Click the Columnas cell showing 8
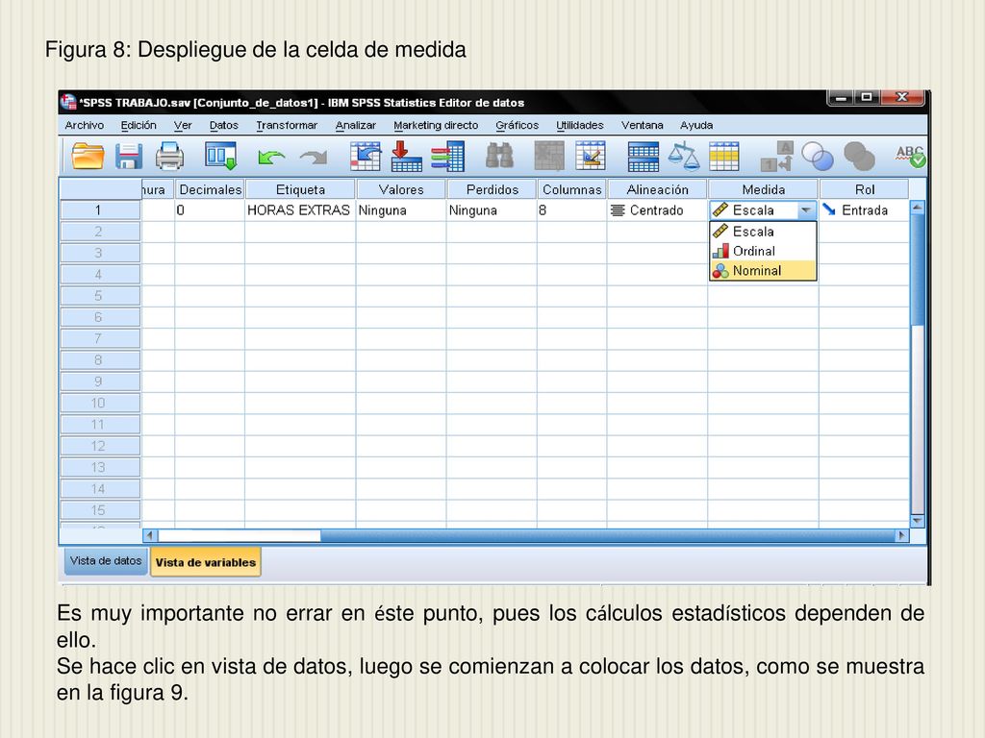 click(x=571, y=210)
